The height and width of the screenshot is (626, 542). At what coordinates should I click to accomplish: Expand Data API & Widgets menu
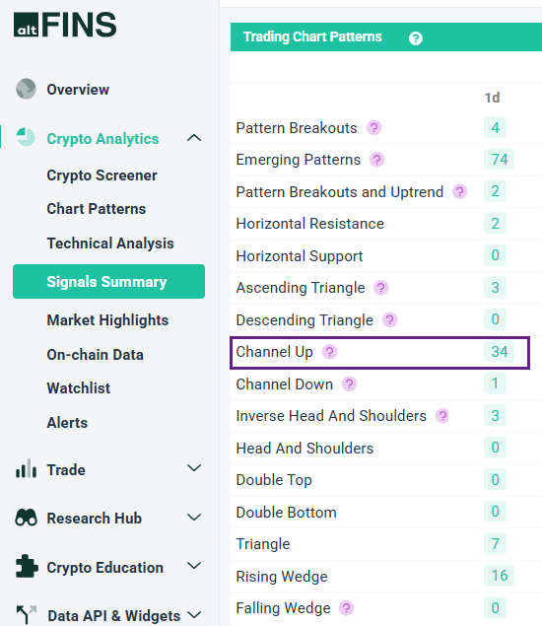pos(194,614)
